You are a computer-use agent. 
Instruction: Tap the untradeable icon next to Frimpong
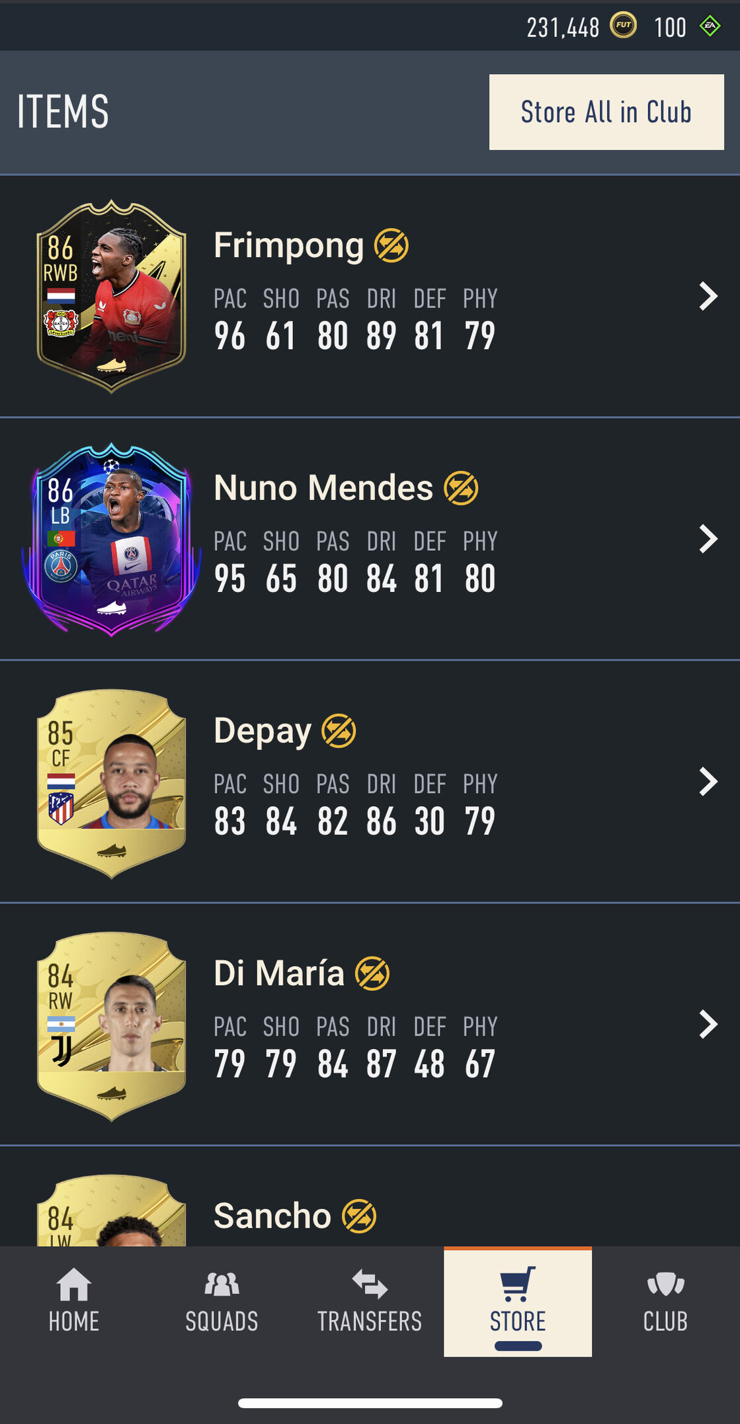point(391,245)
